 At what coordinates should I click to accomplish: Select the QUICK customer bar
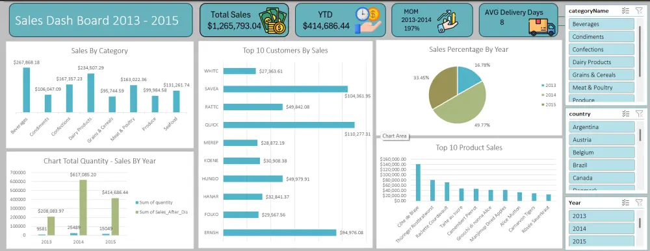pyautogui.click(x=289, y=125)
